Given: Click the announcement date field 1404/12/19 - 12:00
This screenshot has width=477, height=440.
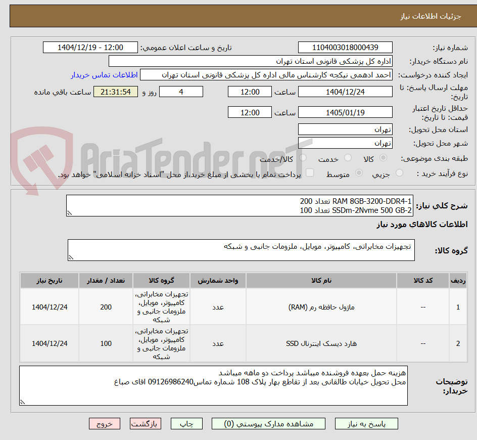Looking at the screenshot, I should pos(90,48).
